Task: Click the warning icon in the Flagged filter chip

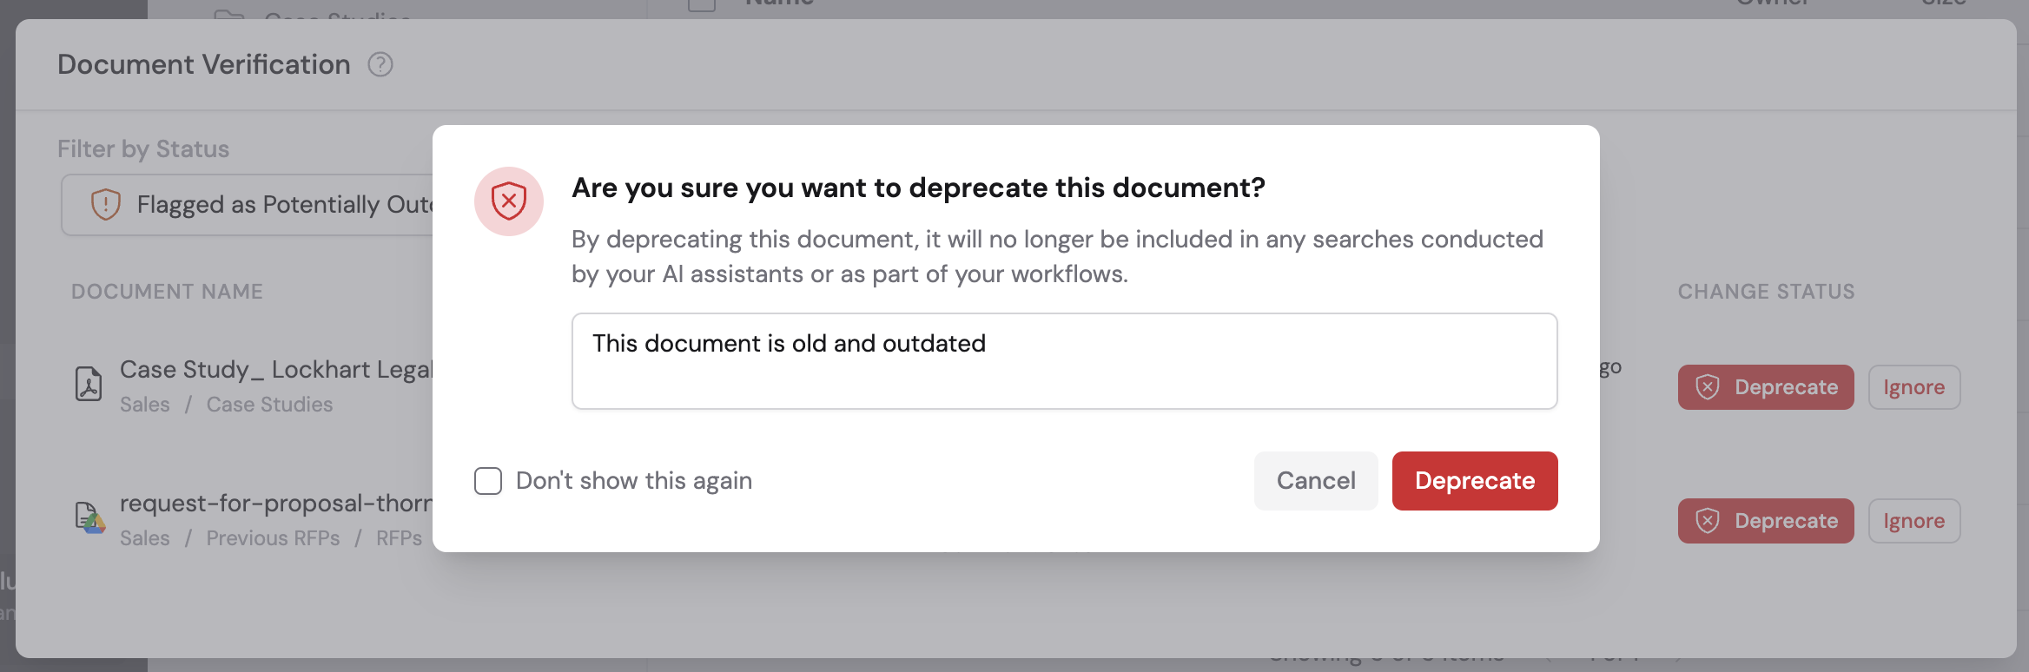Action: [105, 205]
